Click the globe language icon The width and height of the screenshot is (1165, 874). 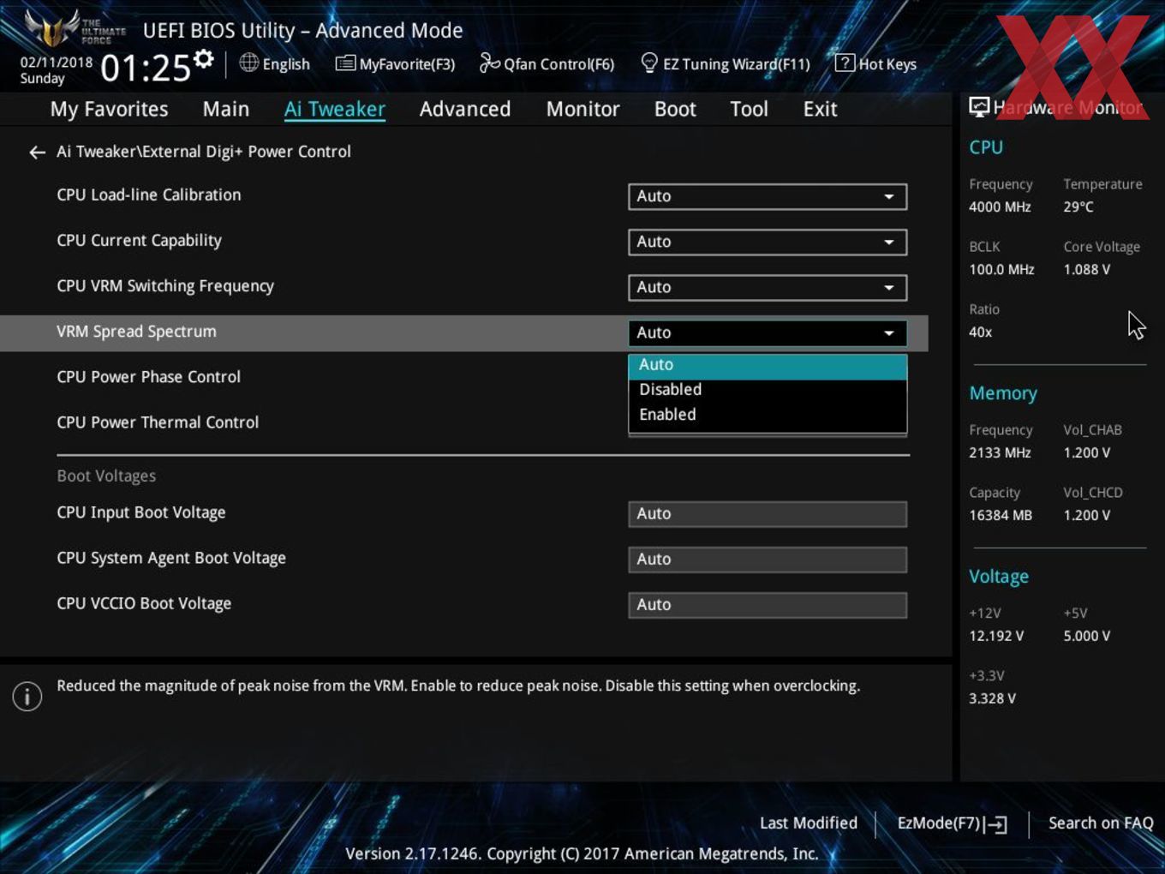click(x=248, y=63)
